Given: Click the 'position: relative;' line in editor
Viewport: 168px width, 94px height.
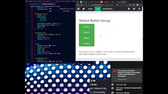Looking at the screenshot, I should point(43,39).
